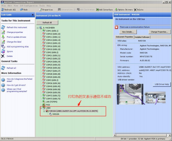Viewport: 172px width, 141px height.
Task: Collapse the USB0 interface node
Action: (x=41, y=108)
